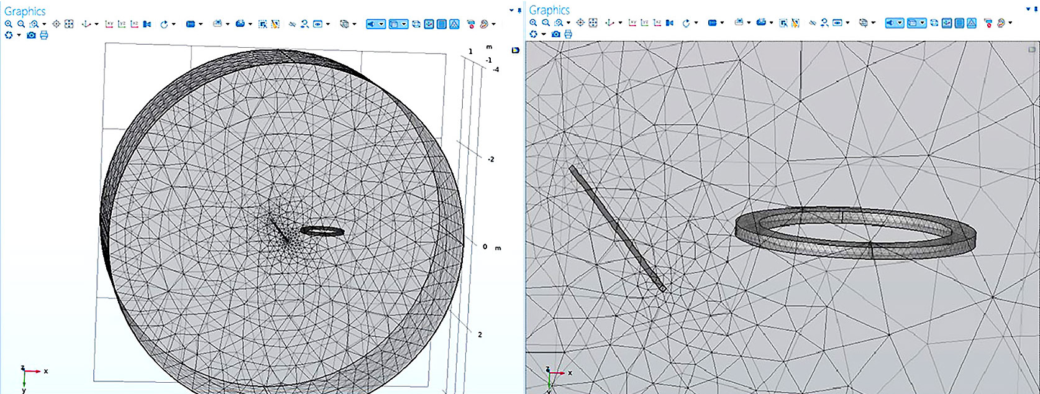The height and width of the screenshot is (394, 1040).
Task: Pin the left Graphics window
Action: [519, 11]
